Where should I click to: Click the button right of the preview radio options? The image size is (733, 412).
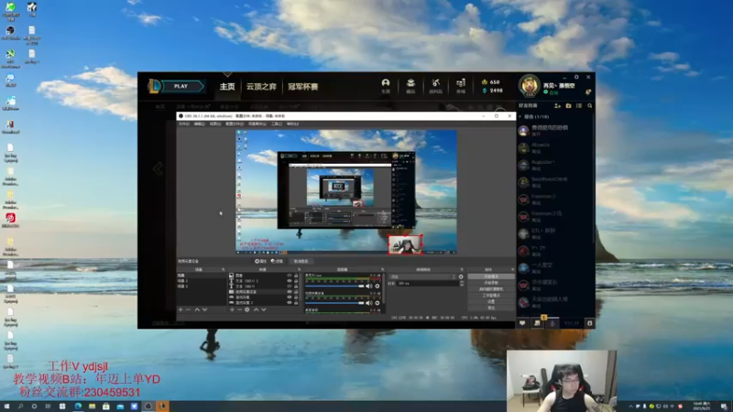301,261
